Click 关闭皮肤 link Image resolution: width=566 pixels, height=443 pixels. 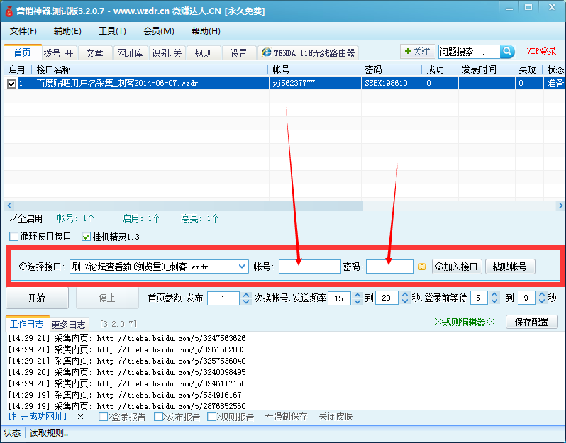coord(335,417)
